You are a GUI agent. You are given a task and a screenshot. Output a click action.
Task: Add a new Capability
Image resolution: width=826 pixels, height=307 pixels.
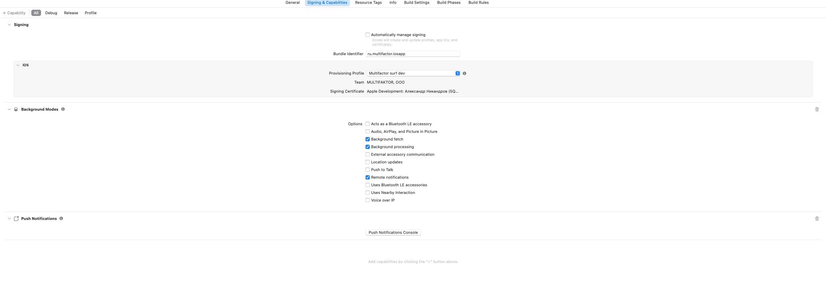[14, 13]
